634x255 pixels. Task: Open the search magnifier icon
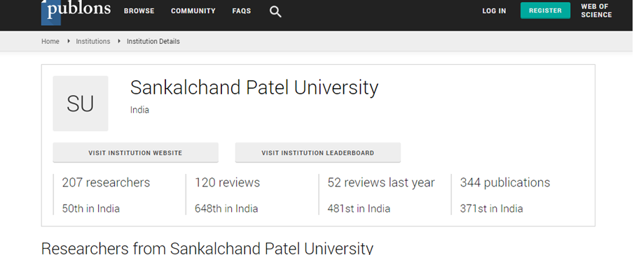pyautogui.click(x=275, y=12)
